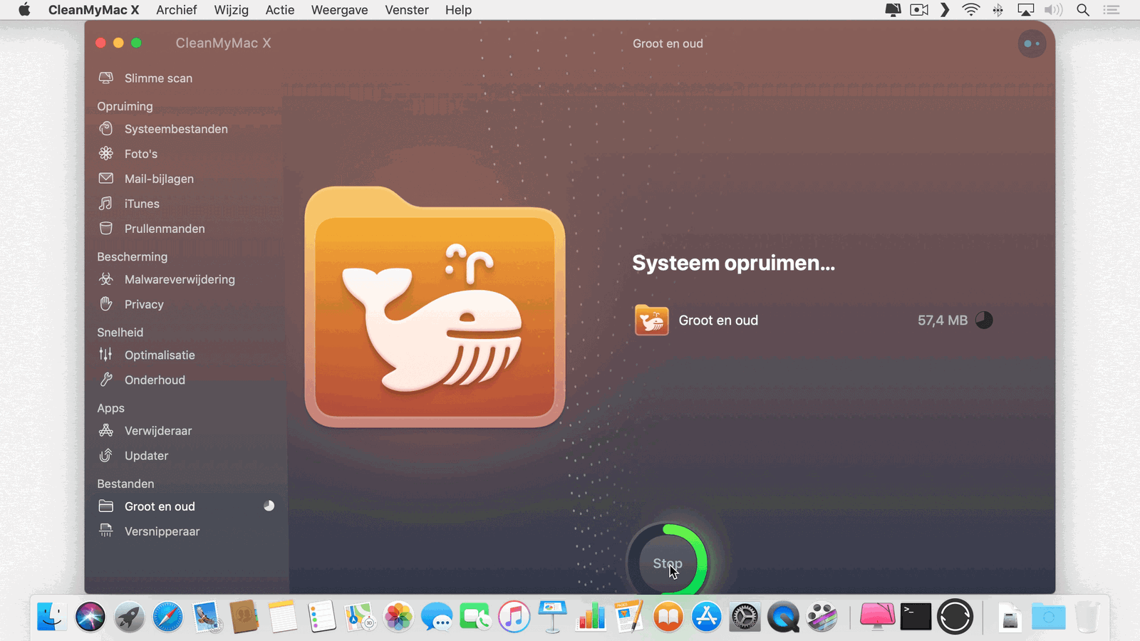Go to the Onderhoud module
The image size is (1140, 641).
[155, 380]
